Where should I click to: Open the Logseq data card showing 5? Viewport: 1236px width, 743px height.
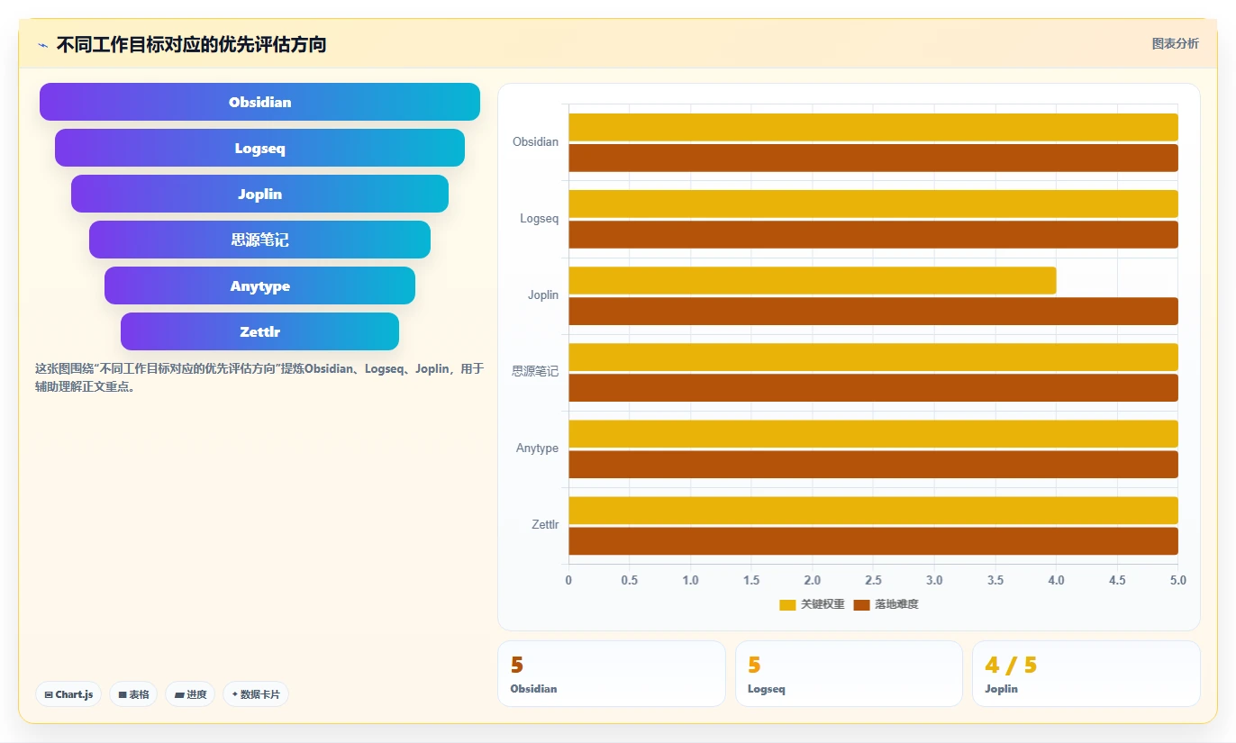pos(849,674)
